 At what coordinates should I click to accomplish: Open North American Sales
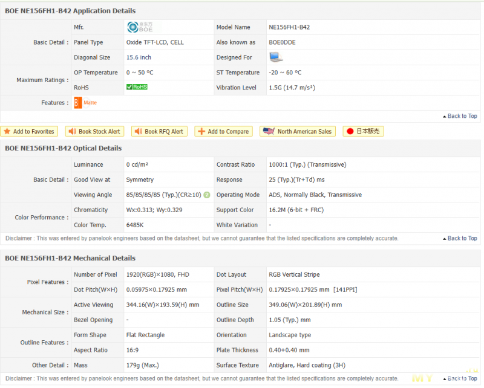tap(298, 131)
